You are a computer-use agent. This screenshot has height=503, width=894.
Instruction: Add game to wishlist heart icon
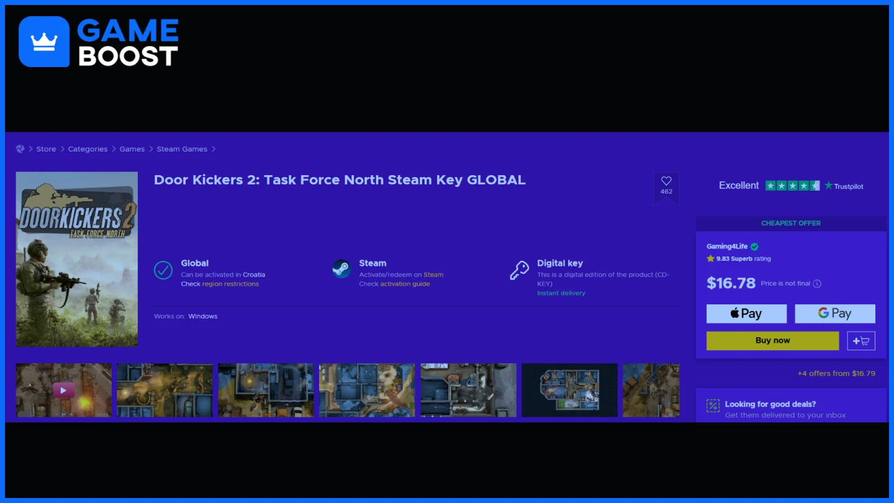(666, 181)
